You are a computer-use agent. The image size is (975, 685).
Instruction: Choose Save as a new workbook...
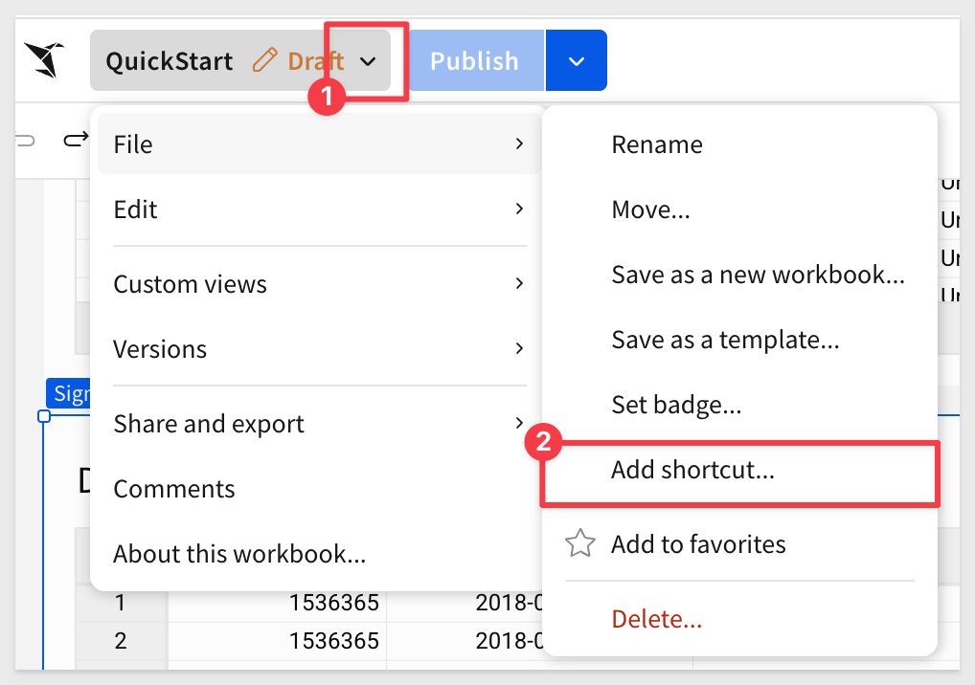pyautogui.click(x=758, y=275)
